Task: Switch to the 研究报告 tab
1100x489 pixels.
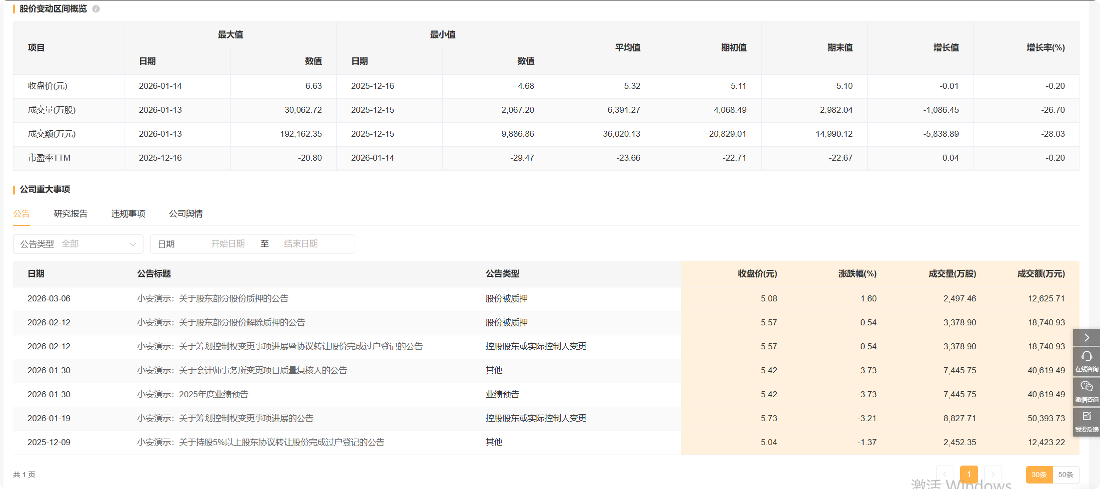Action: [x=70, y=214]
